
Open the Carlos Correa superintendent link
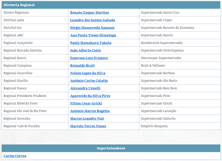15,156
